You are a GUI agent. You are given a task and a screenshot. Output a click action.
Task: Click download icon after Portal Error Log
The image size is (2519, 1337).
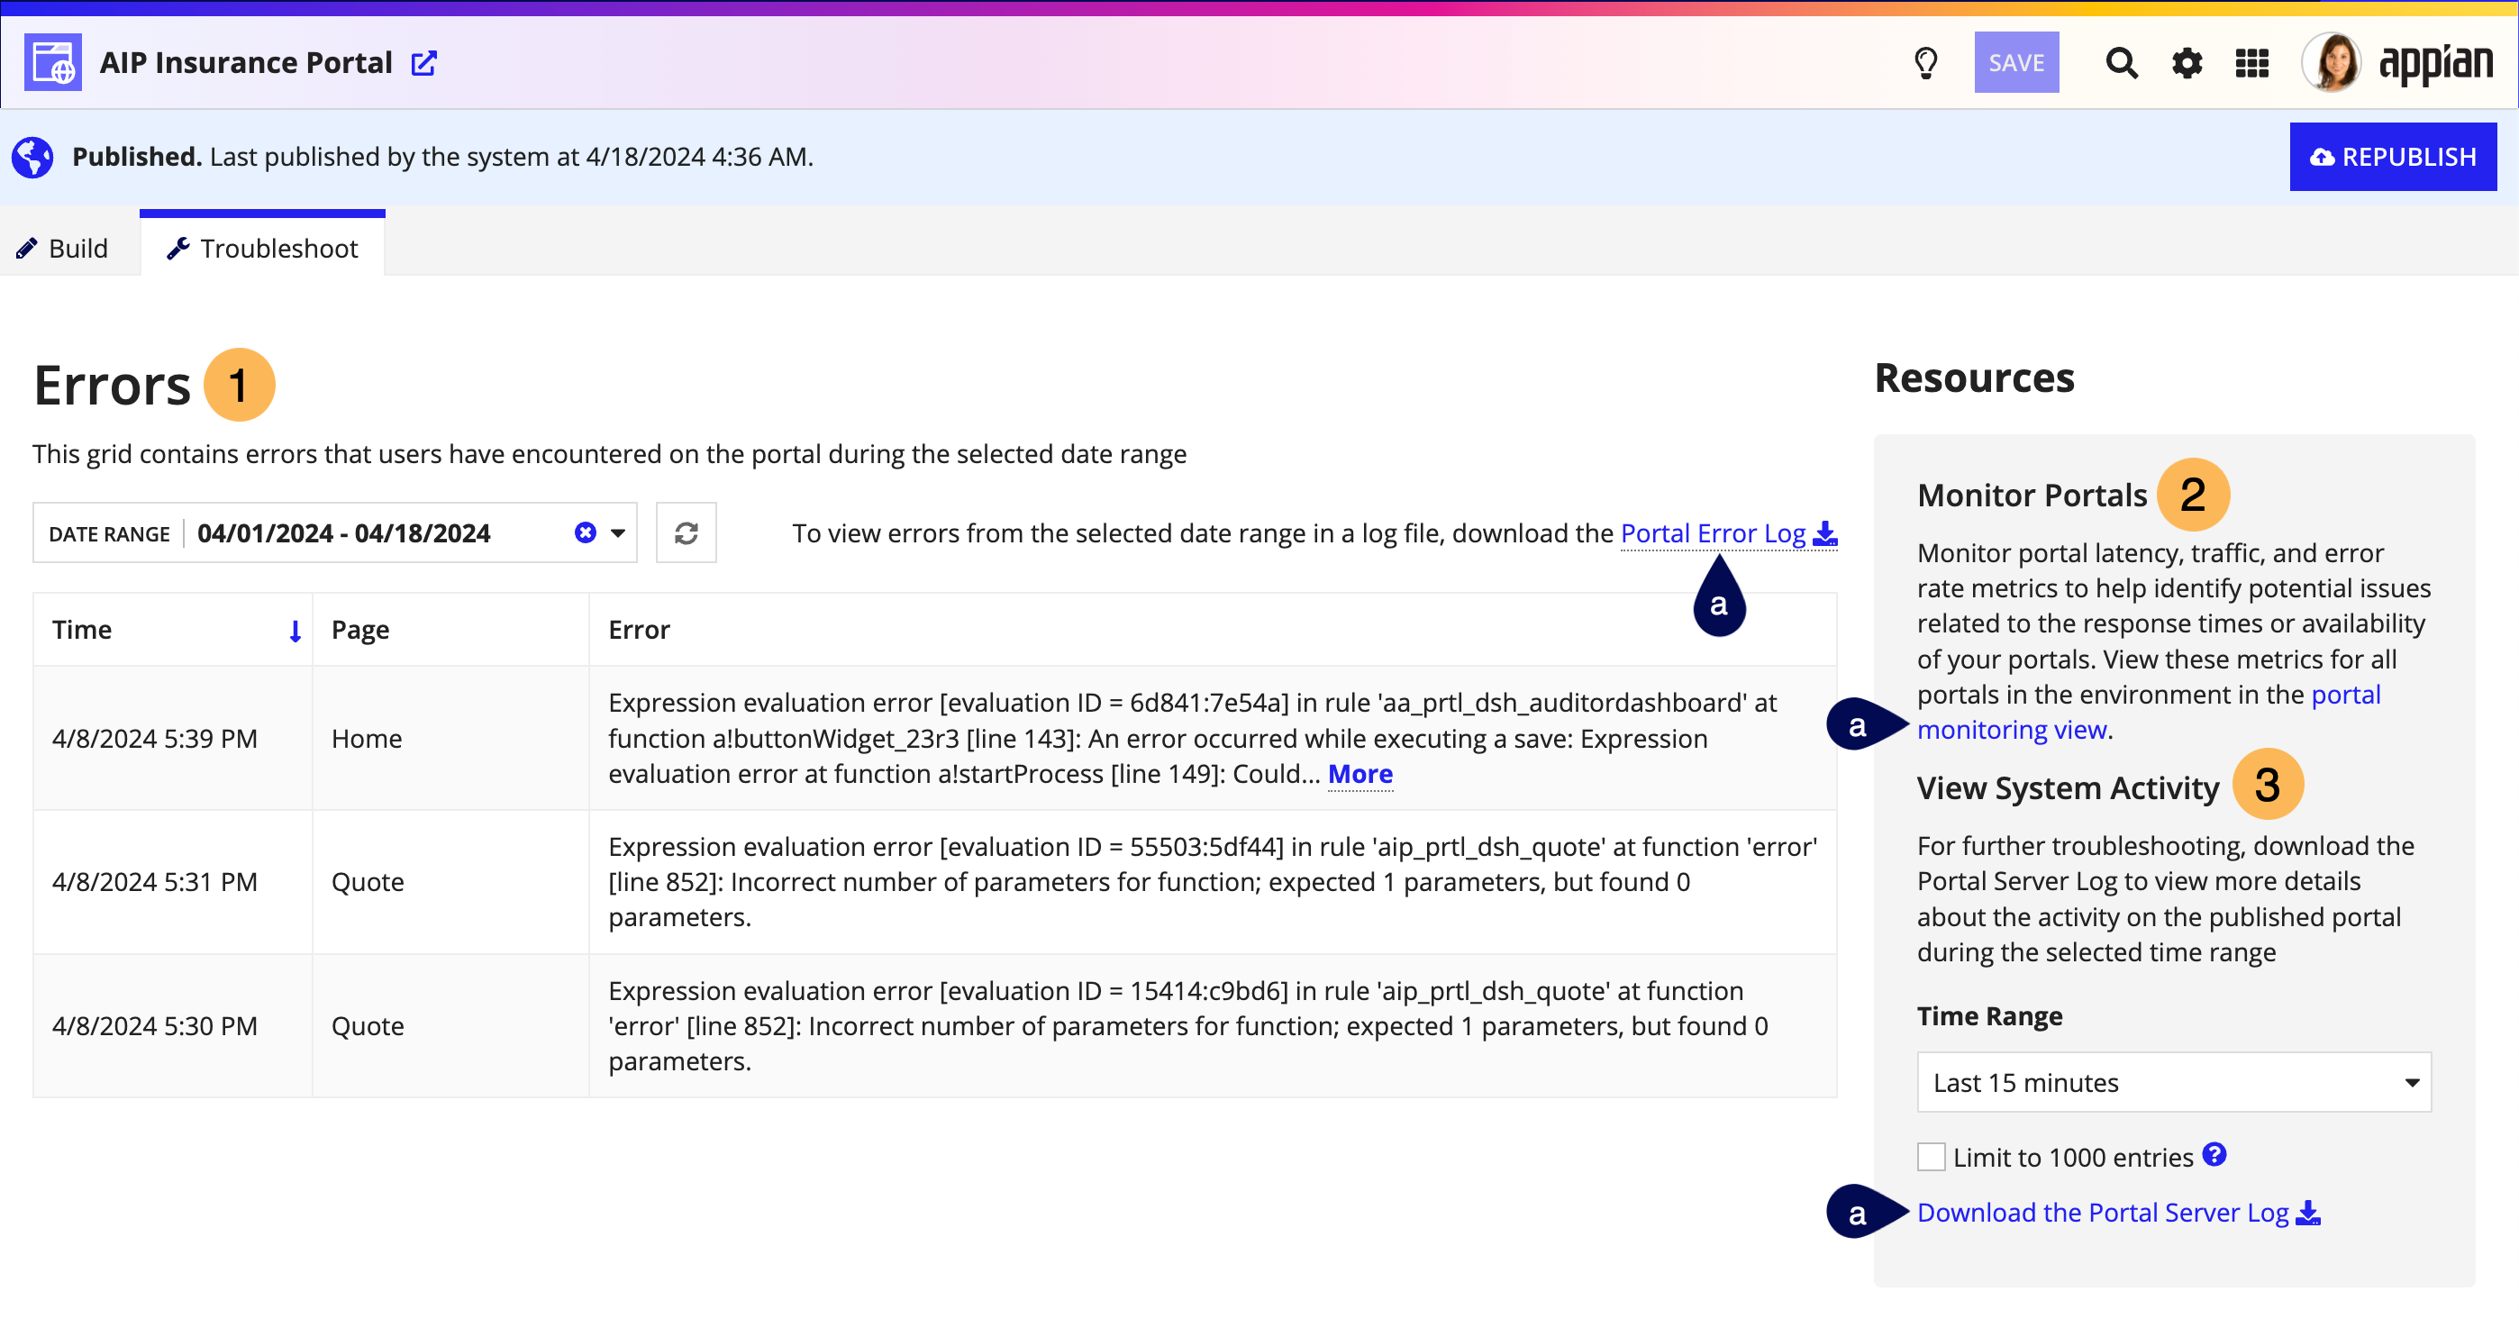[1823, 533]
